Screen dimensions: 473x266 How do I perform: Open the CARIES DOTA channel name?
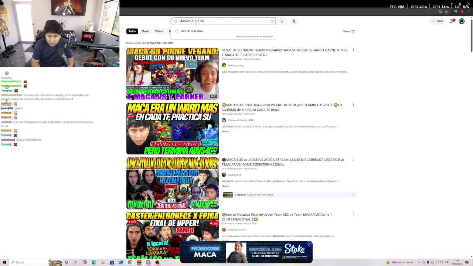tap(234, 175)
